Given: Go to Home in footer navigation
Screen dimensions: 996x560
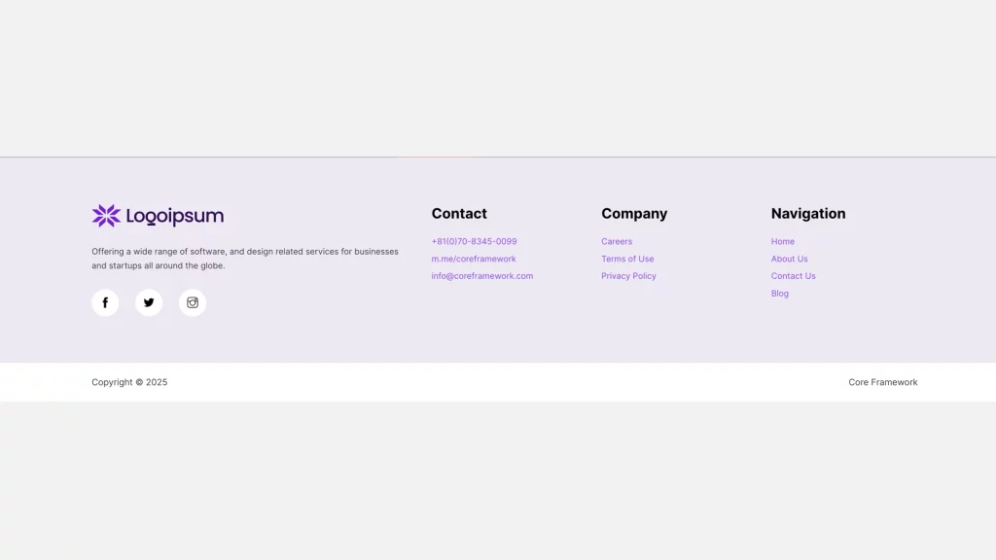Looking at the screenshot, I should (x=783, y=242).
